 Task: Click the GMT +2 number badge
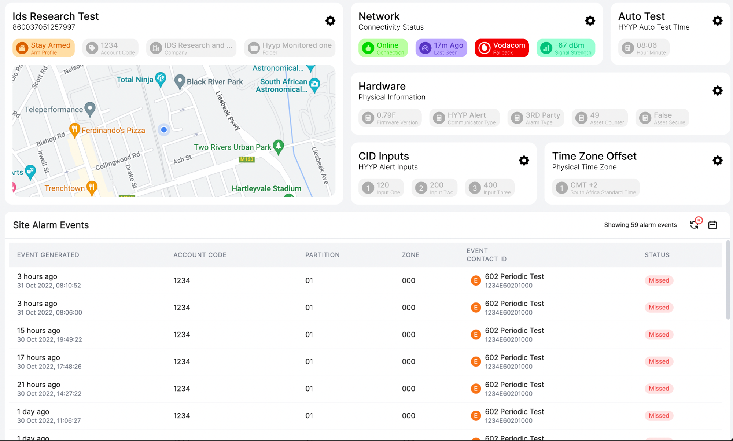(561, 188)
